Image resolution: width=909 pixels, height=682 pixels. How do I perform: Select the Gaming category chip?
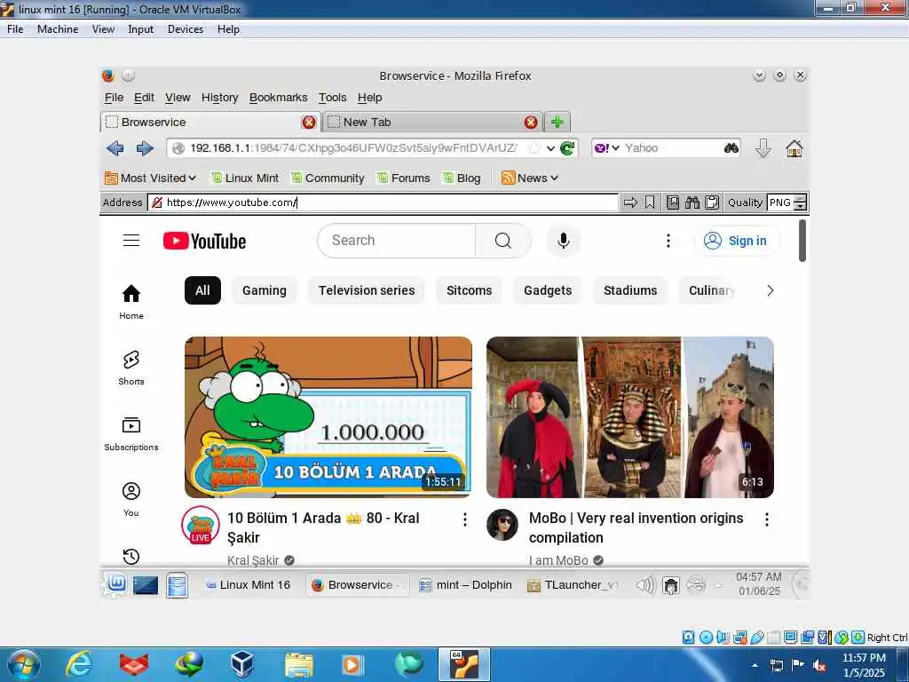(x=265, y=290)
